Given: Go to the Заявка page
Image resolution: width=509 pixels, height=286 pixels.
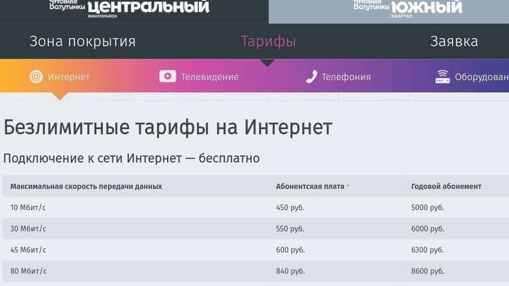Looking at the screenshot, I should pos(454,41).
